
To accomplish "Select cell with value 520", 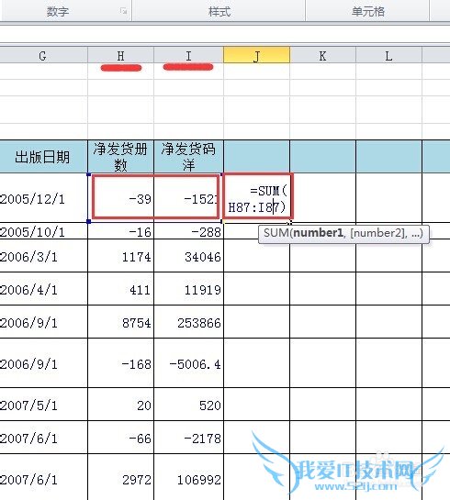I will coord(188,405).
